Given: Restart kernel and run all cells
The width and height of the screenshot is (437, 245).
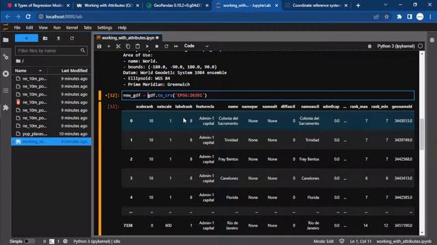Looking at the screenshot, I should 176,46.
